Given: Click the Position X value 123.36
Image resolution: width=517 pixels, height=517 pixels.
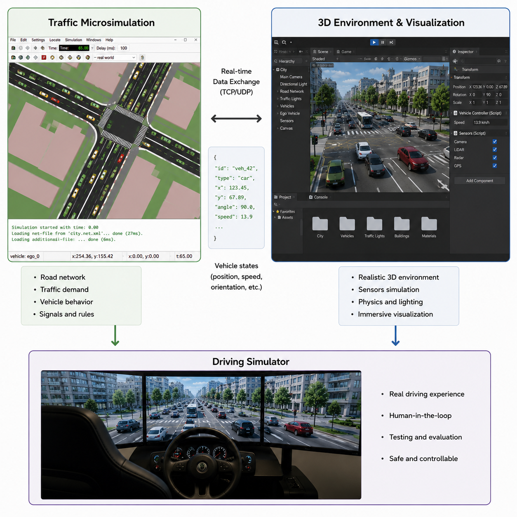Looking at the screenshot, I should point(477,87).
